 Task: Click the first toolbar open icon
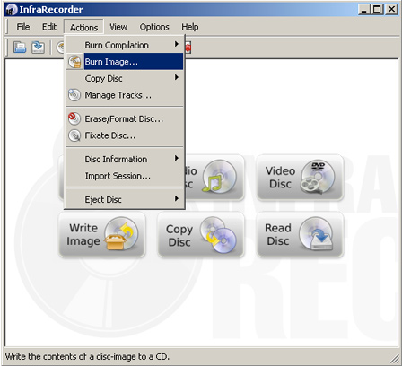pyautogui.click(x=20, y=48)
